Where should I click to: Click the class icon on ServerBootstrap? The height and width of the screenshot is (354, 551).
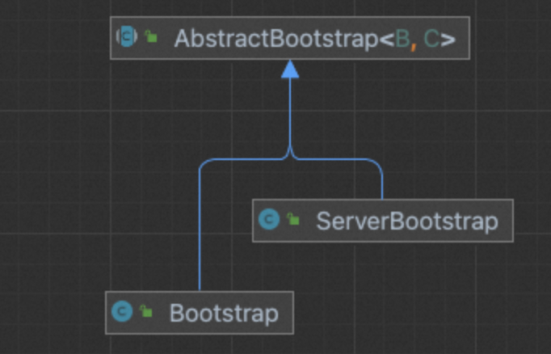269,219
